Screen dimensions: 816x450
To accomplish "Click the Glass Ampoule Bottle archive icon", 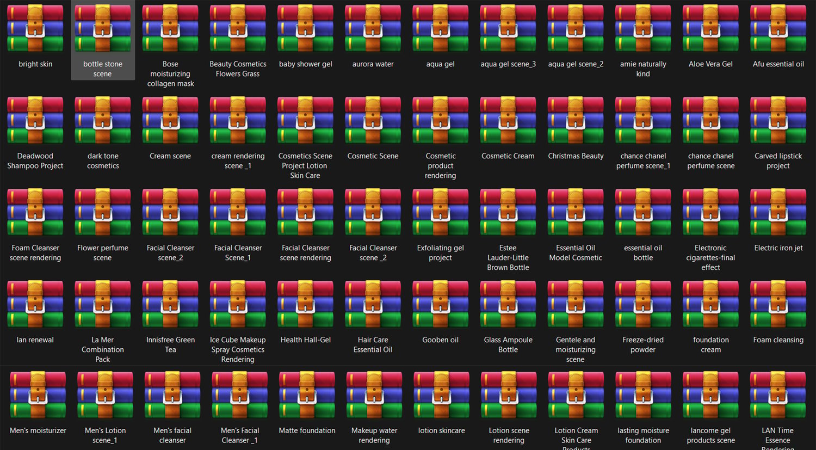I will 508,304.
